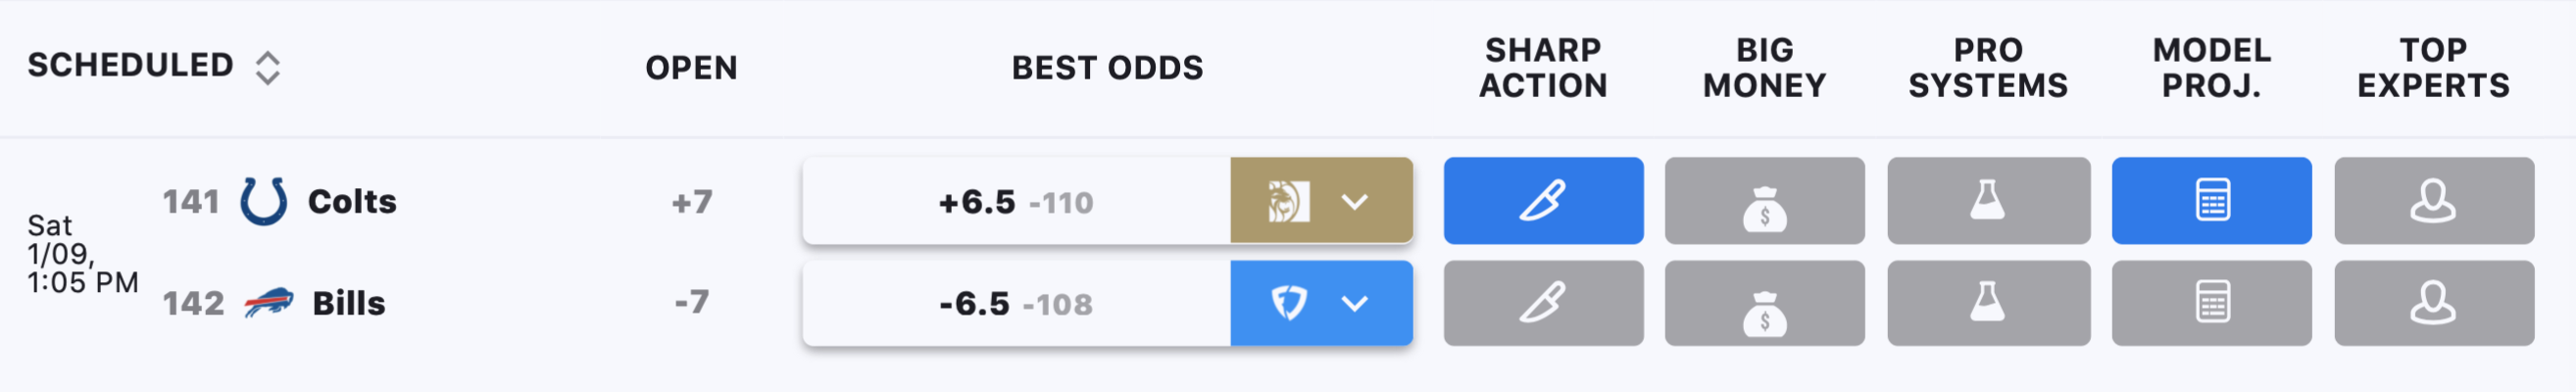View the Colts top experts person icon
This screenshot has height=392, width=2576.
2433,200
